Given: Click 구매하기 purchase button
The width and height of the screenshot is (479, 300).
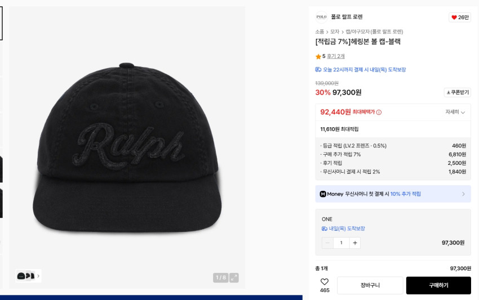Looking at the screenshot, I should coord(438,285).
